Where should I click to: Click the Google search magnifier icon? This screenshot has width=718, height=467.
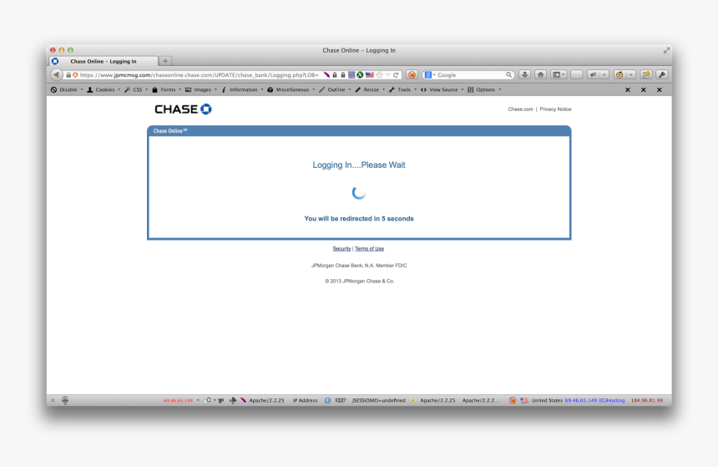click(x=508, y=75)
